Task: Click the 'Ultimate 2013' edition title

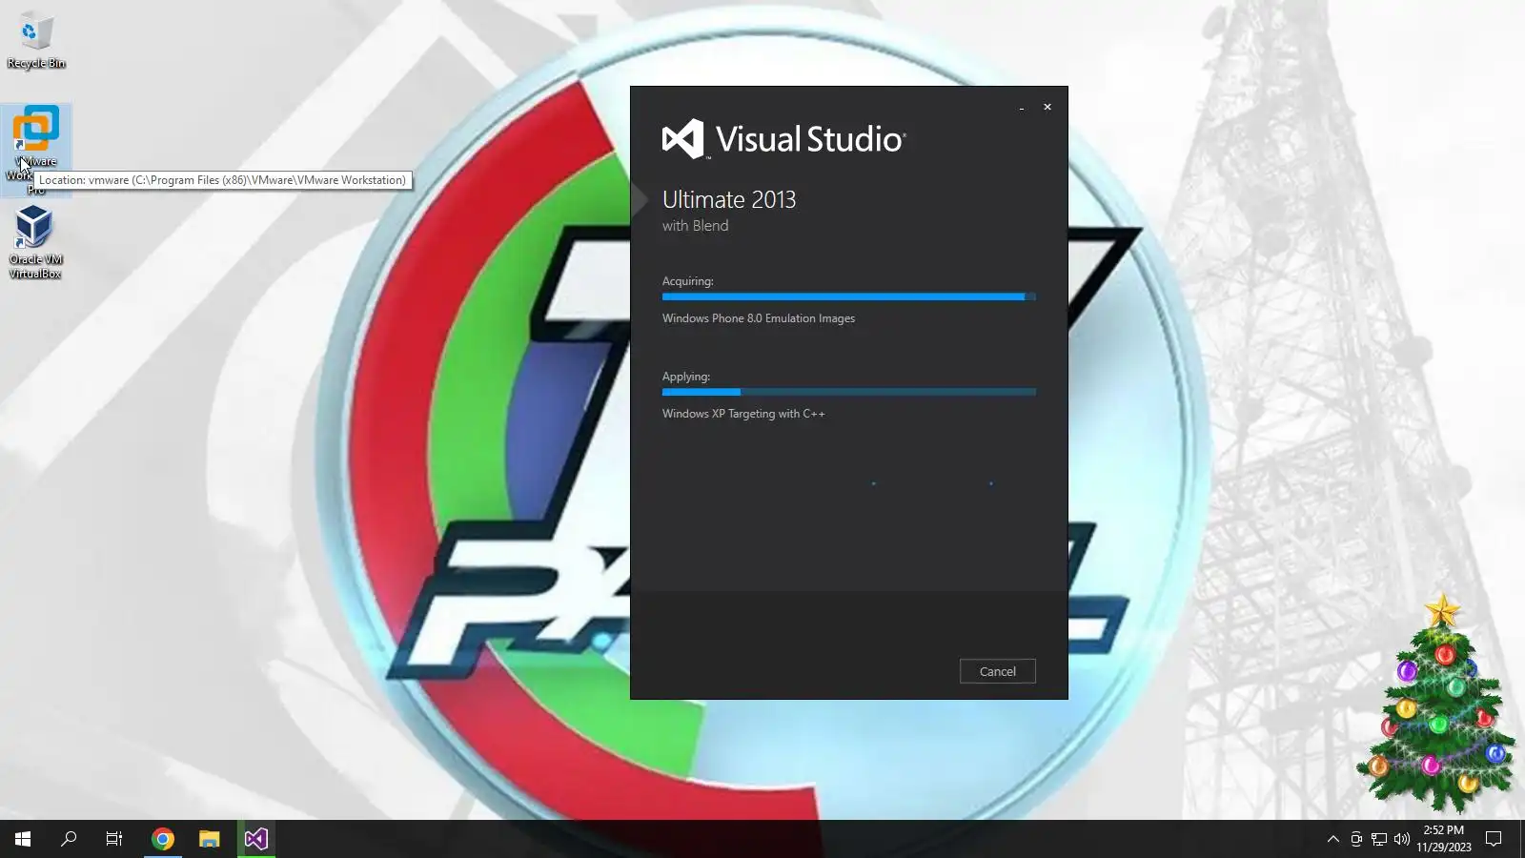Action: tap(729, 199)
